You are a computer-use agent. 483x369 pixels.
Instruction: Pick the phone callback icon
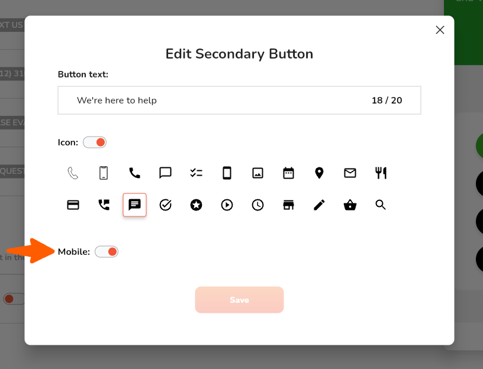point(104,205)
